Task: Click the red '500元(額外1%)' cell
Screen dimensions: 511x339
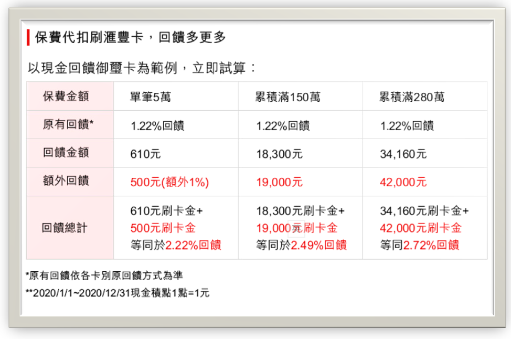Action: click(x=169, y=182)
